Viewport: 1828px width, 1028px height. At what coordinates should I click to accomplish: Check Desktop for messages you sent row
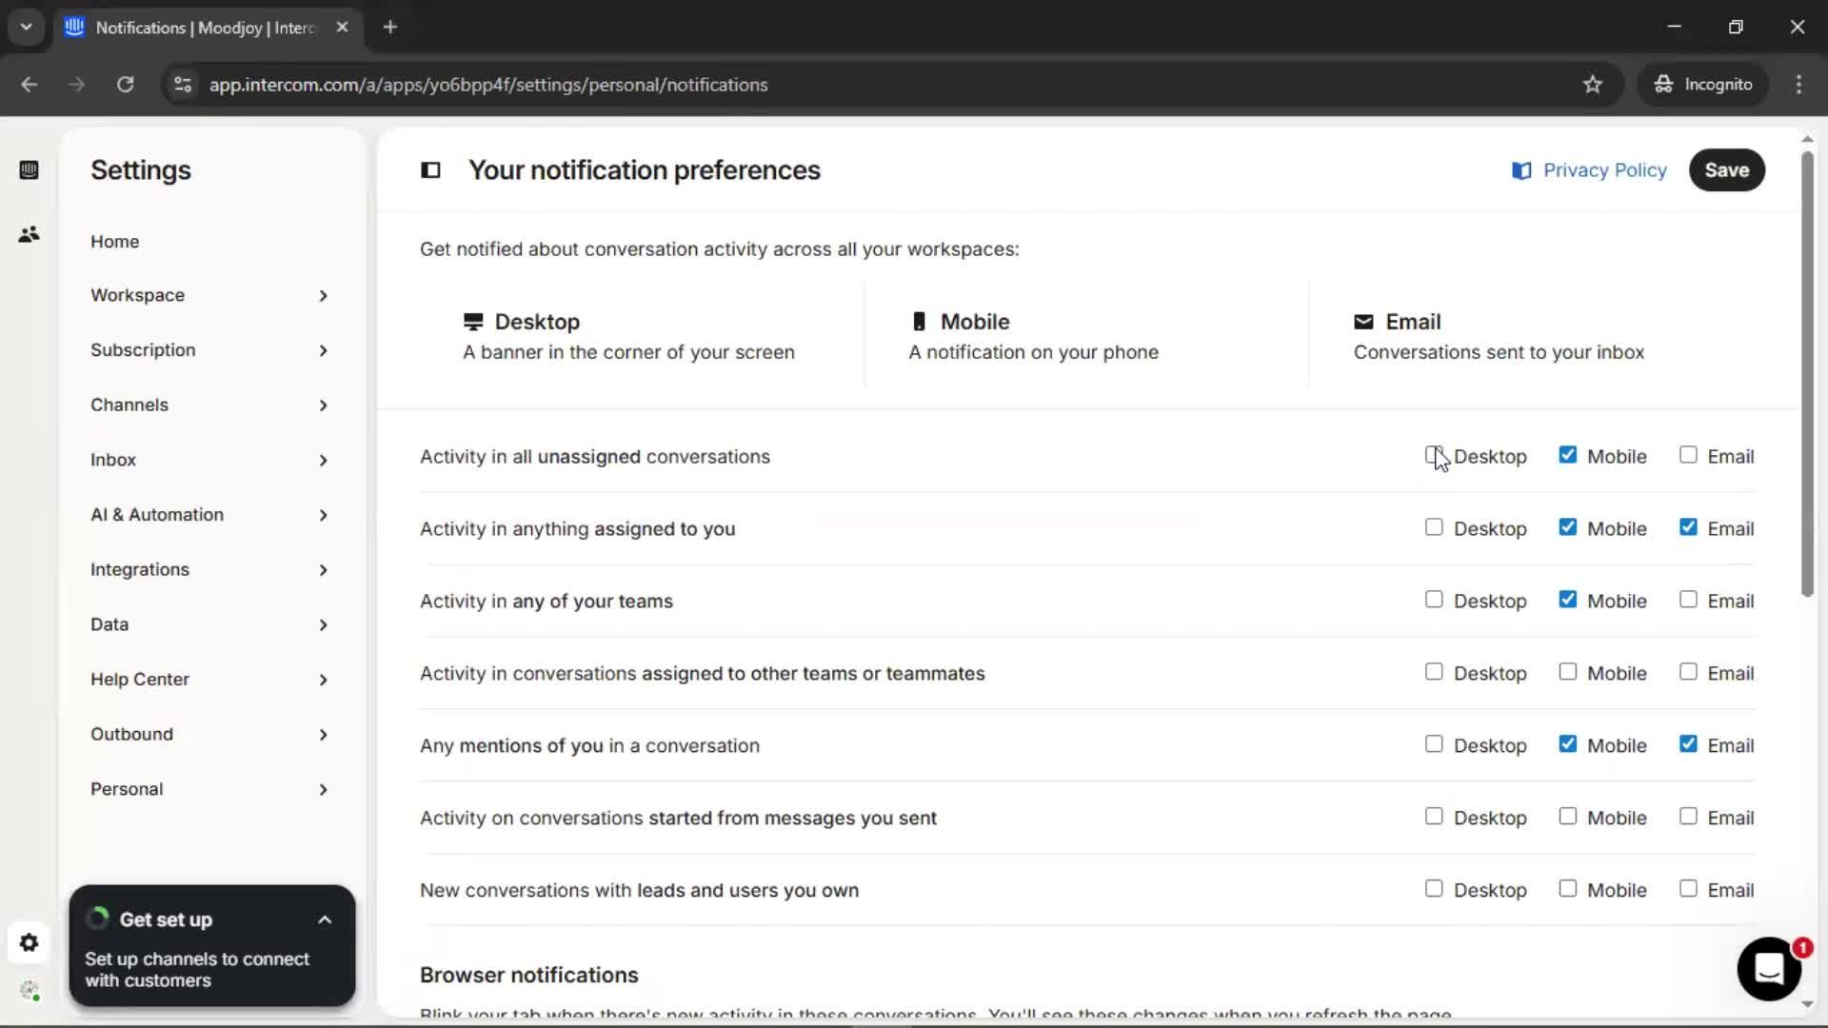[1434, 817]
